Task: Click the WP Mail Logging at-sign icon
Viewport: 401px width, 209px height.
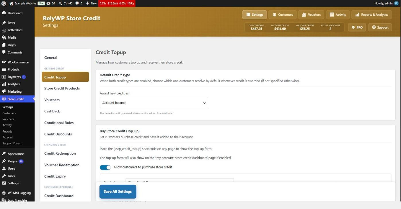Action: coord(4,193)
